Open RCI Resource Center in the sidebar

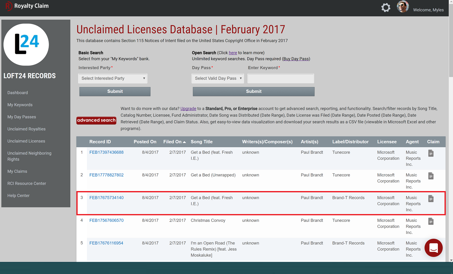coord(27,184)
